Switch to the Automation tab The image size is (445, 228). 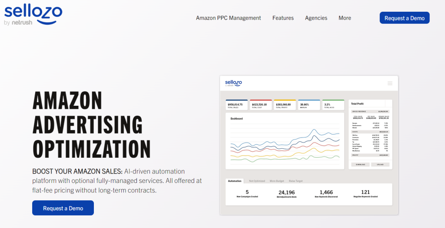[x=235, y=181]
